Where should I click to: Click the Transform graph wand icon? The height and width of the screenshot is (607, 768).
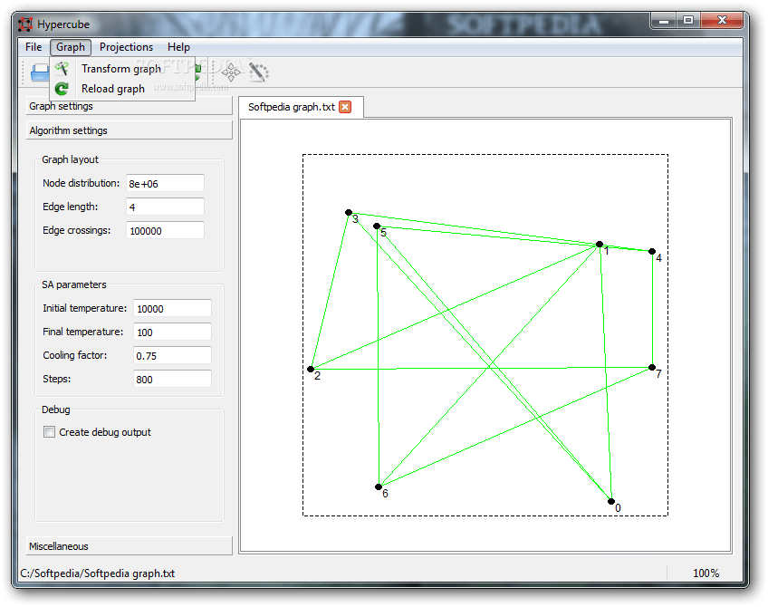[62, 69]
